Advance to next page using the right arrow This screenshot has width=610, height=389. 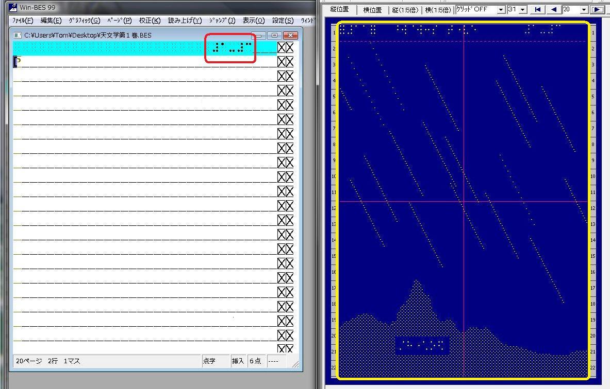[x=598, y=10]
